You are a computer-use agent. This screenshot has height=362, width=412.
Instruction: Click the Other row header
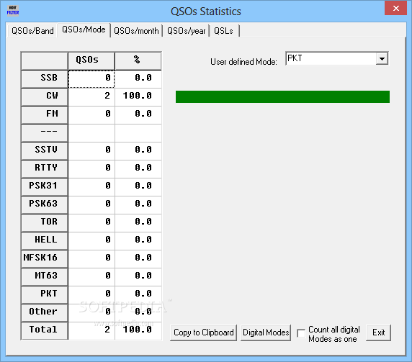tap(45, 313)
